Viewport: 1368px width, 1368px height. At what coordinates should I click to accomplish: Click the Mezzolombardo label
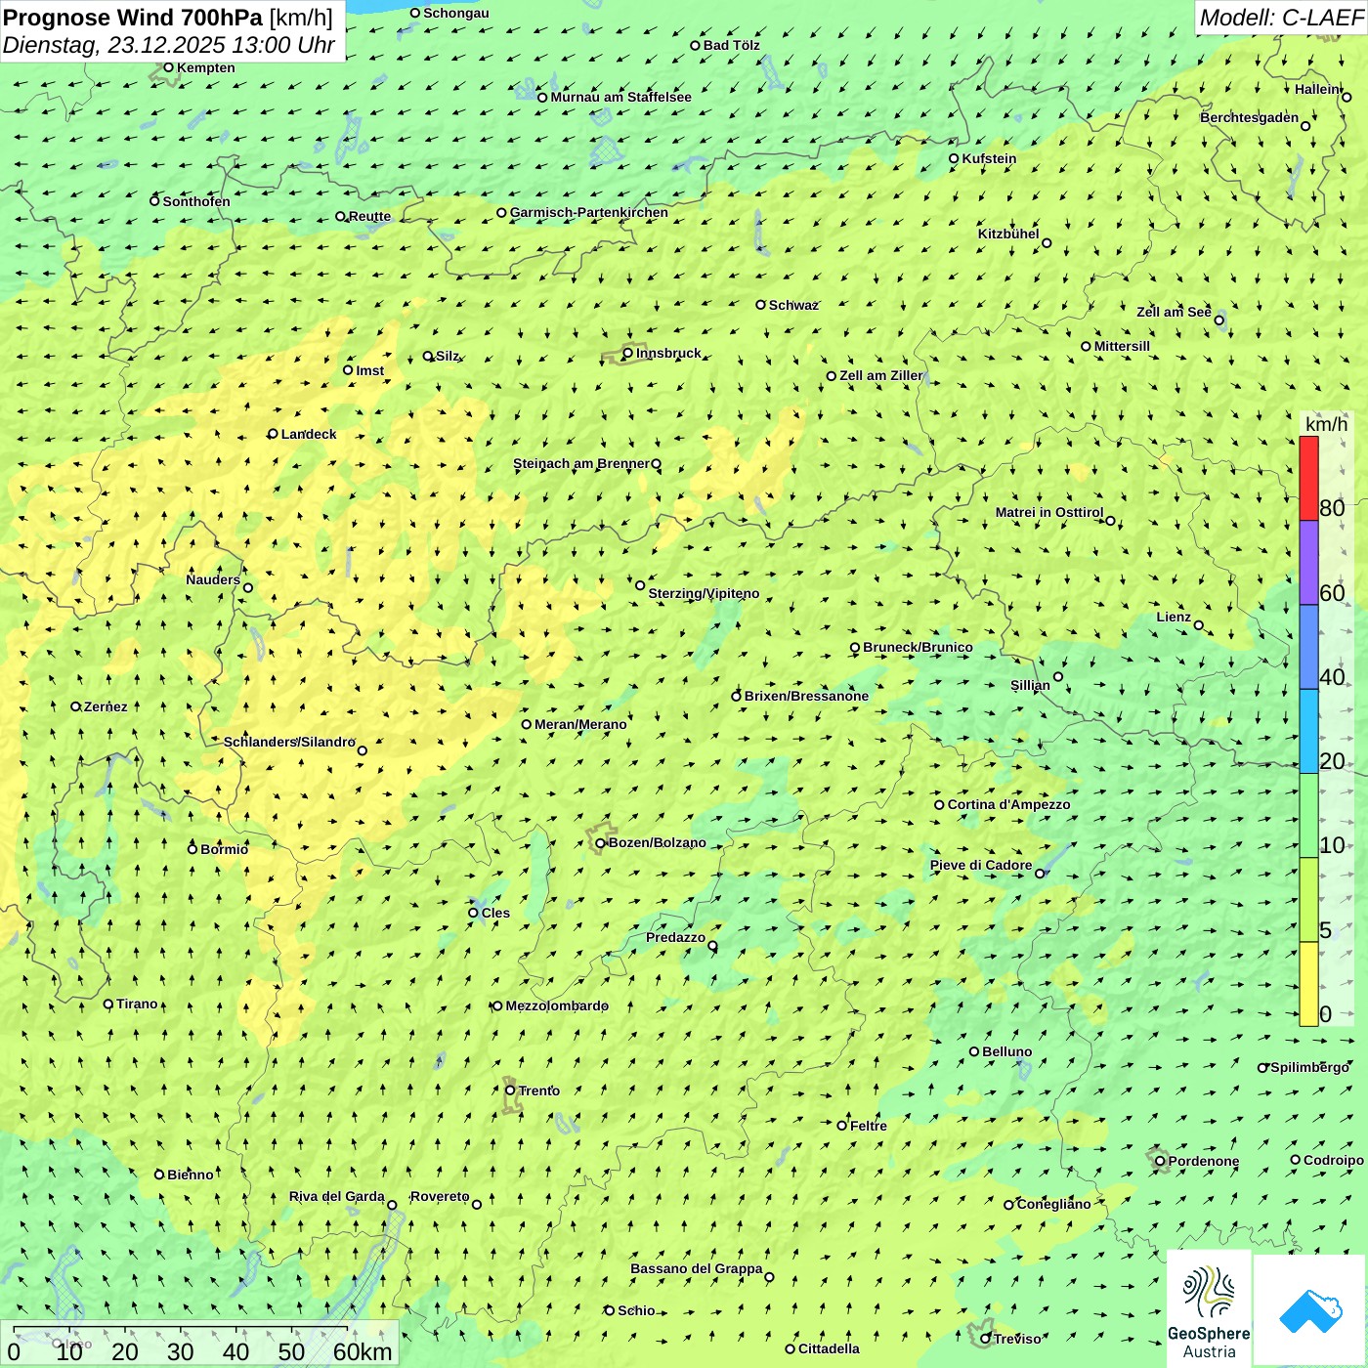pos(557,1005)
